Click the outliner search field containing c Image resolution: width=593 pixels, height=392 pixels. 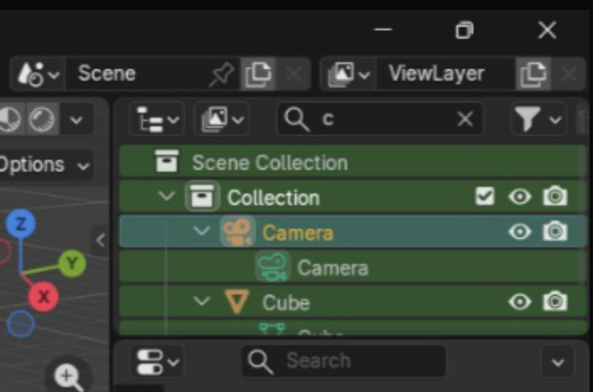click(380, 119)
